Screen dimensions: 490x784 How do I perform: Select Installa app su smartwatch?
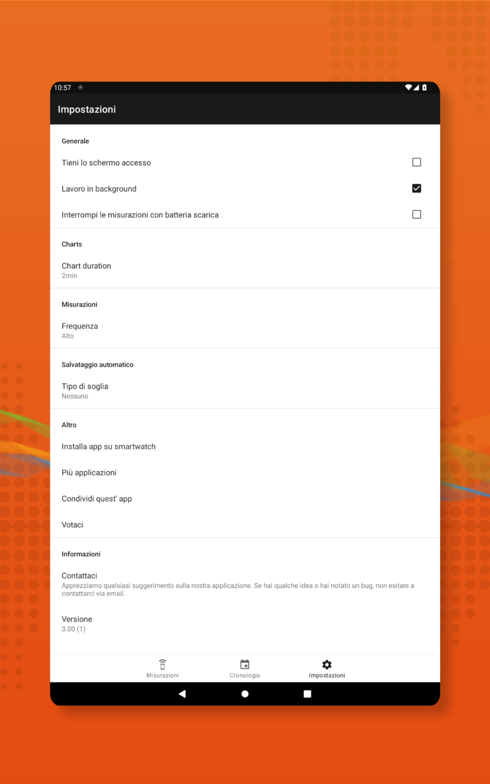coord(245,447)
